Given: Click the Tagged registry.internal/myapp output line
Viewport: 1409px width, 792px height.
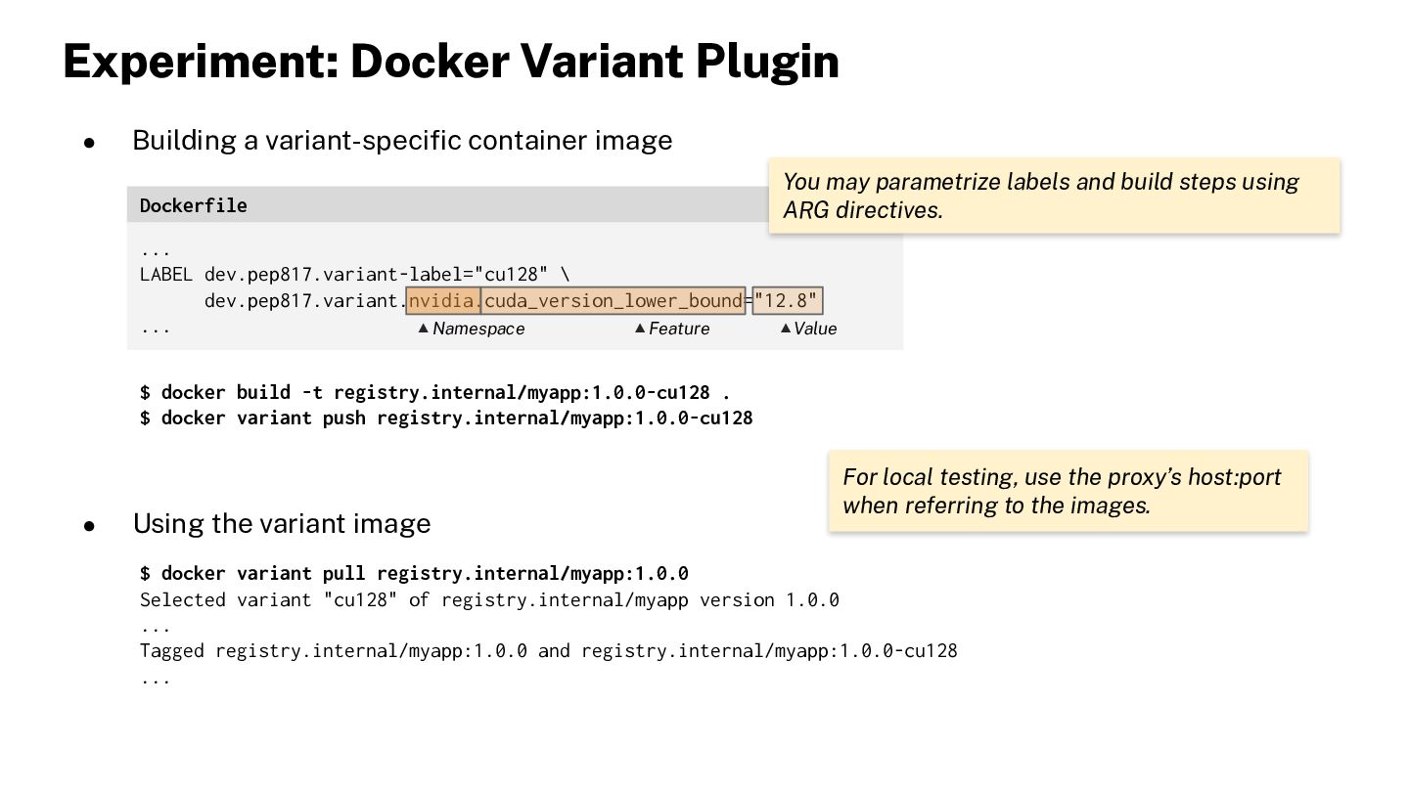Looking at the screenshot, I should [548, 650].
